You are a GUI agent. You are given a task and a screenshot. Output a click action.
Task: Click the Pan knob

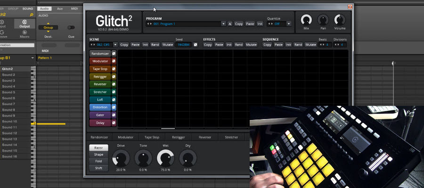pyautogui.click(x=323, y=20)
